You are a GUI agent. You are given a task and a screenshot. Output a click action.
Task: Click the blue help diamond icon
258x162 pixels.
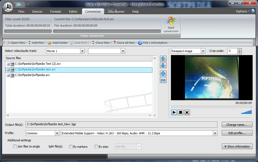[x=253, y=11]
